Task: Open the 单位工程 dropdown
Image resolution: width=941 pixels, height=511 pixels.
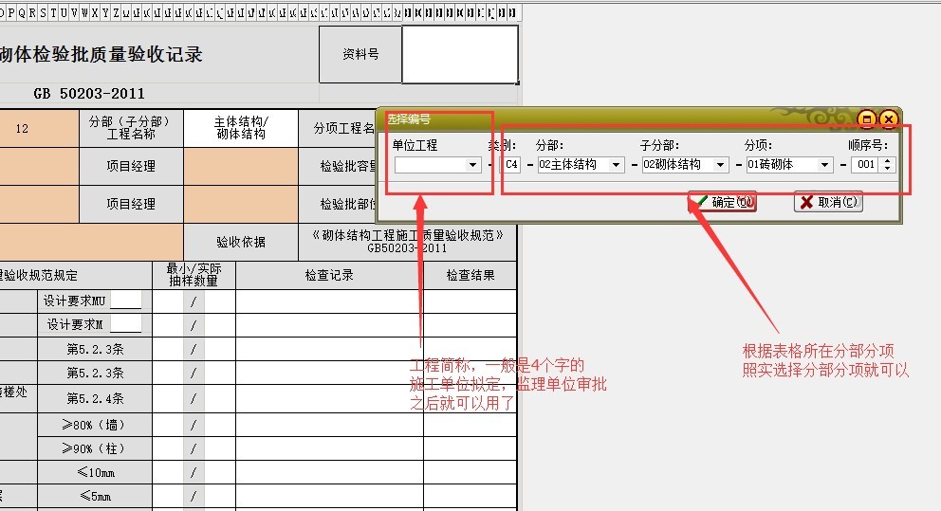Action: [x=473, y=165]
